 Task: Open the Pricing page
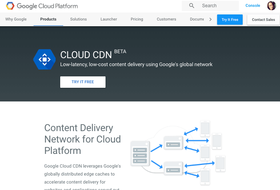(137, 19)
